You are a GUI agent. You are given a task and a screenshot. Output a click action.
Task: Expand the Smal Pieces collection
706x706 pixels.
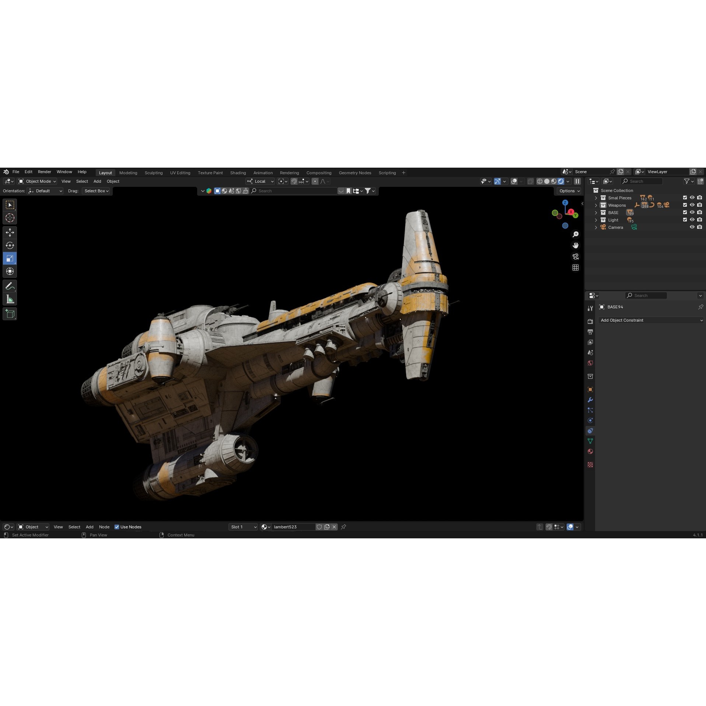pyautogui.click(x=596, y=198)
